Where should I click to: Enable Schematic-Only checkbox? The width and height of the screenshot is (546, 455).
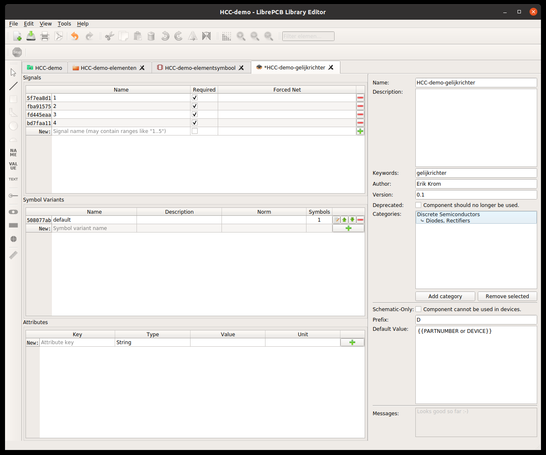tap(418, 309)
